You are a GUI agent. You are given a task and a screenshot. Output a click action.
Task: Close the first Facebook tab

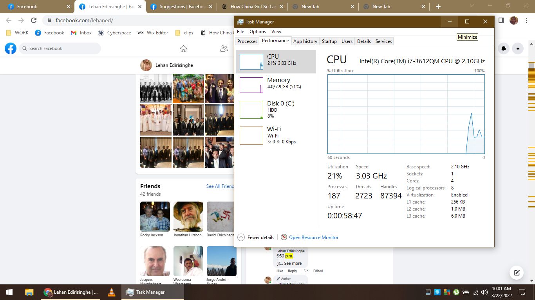point(69,7)
